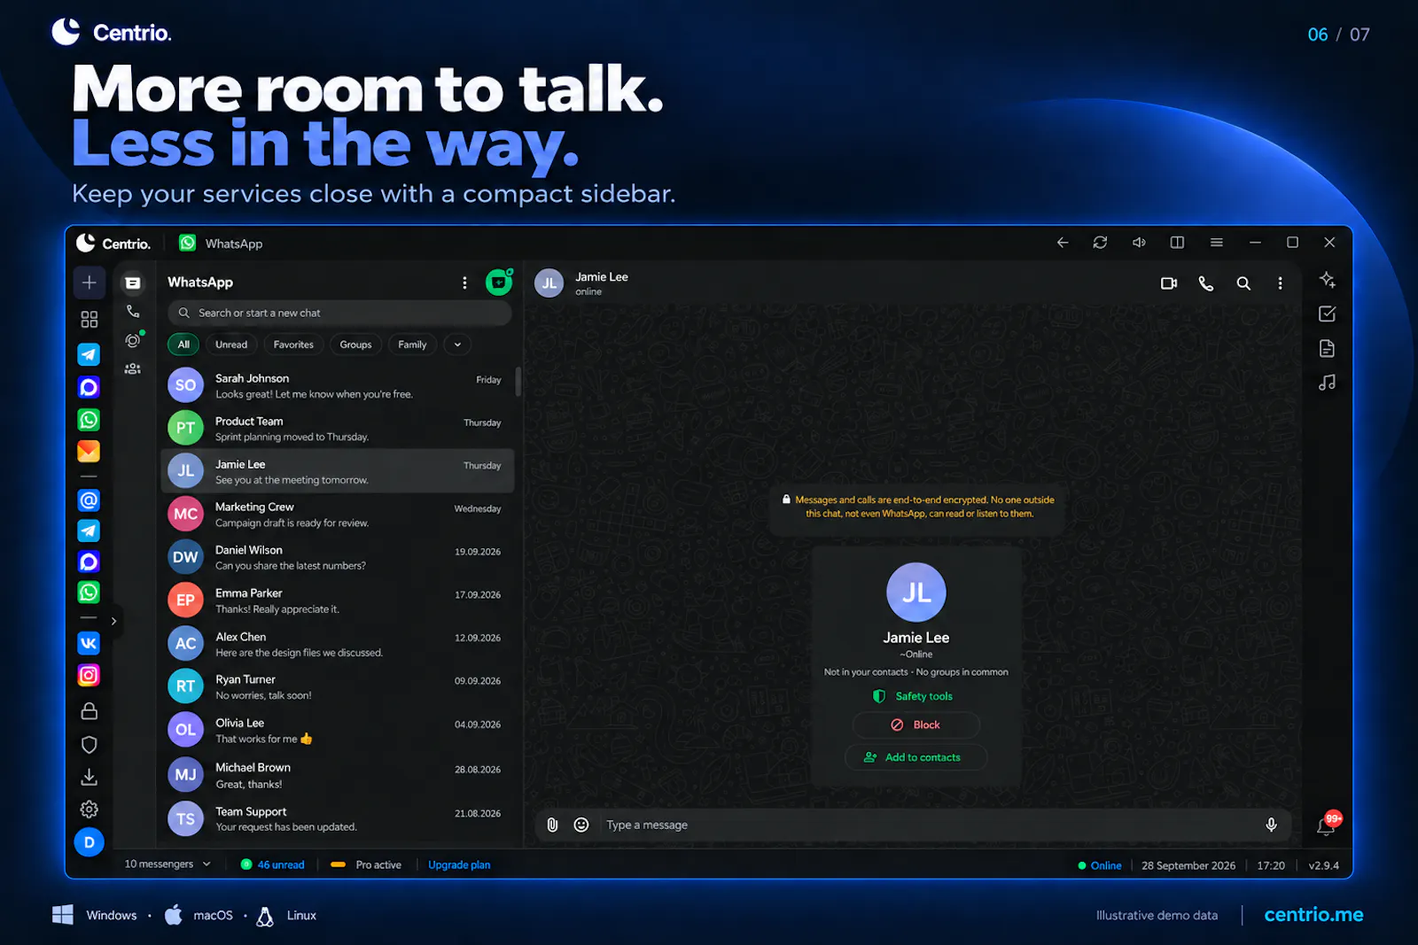
Task: Open the VK service in sidebar
Action: 89,643
